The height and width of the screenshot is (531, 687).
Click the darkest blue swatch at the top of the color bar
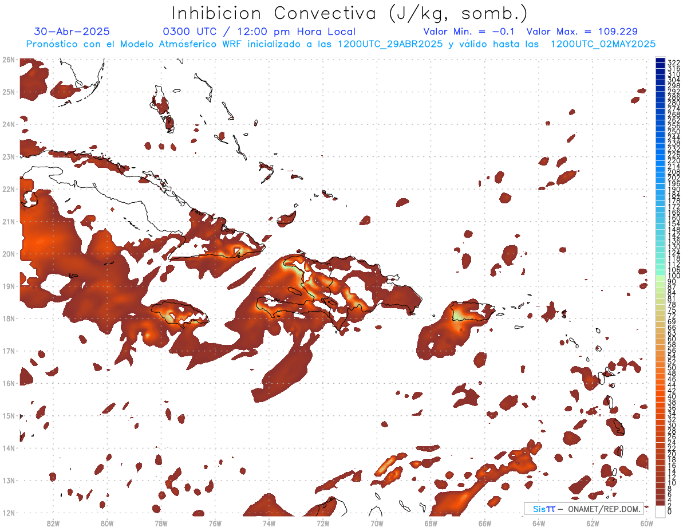pos(661,61)
